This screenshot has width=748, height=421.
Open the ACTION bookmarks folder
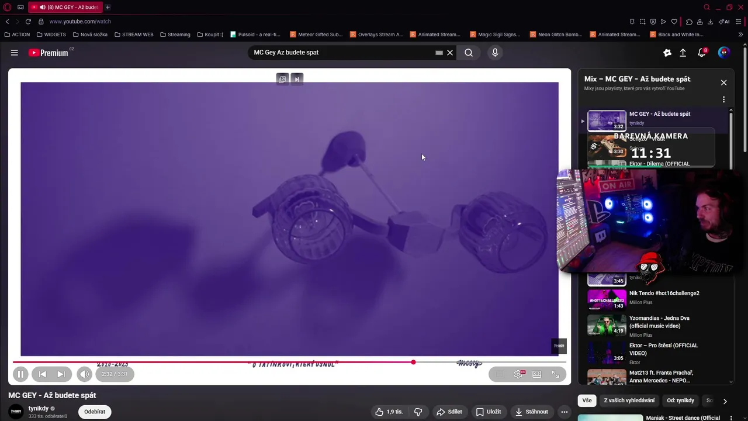[x=17, y=34]
